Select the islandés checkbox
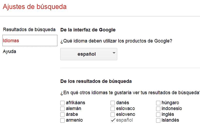200x124 pixels. (x=158, y=120)
